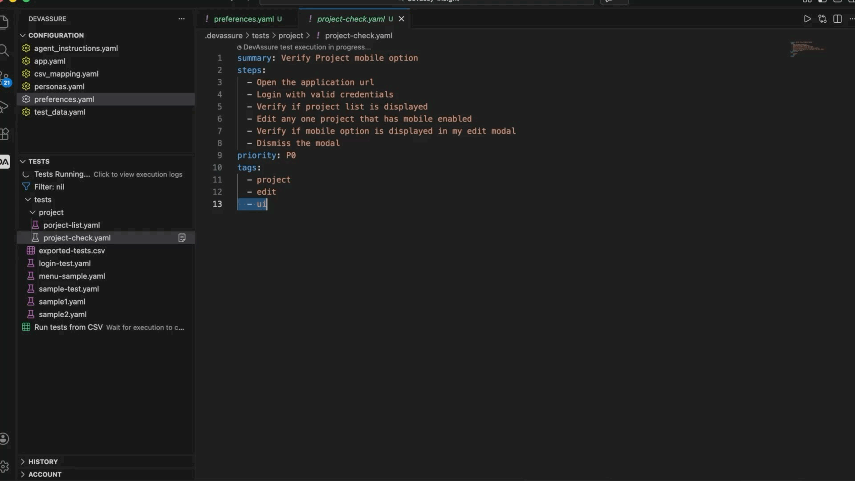Open the source control compare changes icon
Image resolution: width=855 pixels, height=481 pixels.
coord(822,19)
